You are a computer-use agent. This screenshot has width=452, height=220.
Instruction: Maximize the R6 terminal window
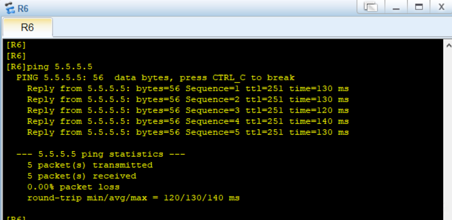tap(419, 7)
